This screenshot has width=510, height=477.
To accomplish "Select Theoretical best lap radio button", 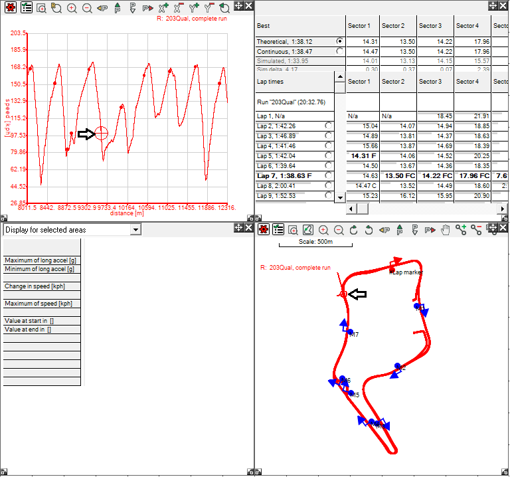I will coord(339,41).
